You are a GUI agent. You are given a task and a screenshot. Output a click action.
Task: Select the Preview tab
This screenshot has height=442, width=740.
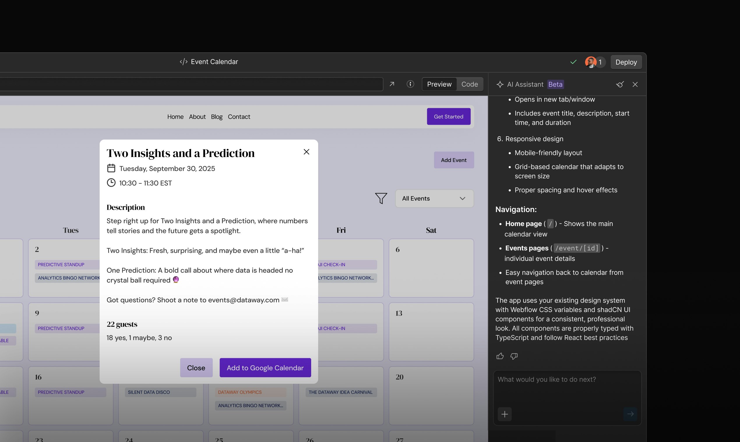tap(439, 84)
